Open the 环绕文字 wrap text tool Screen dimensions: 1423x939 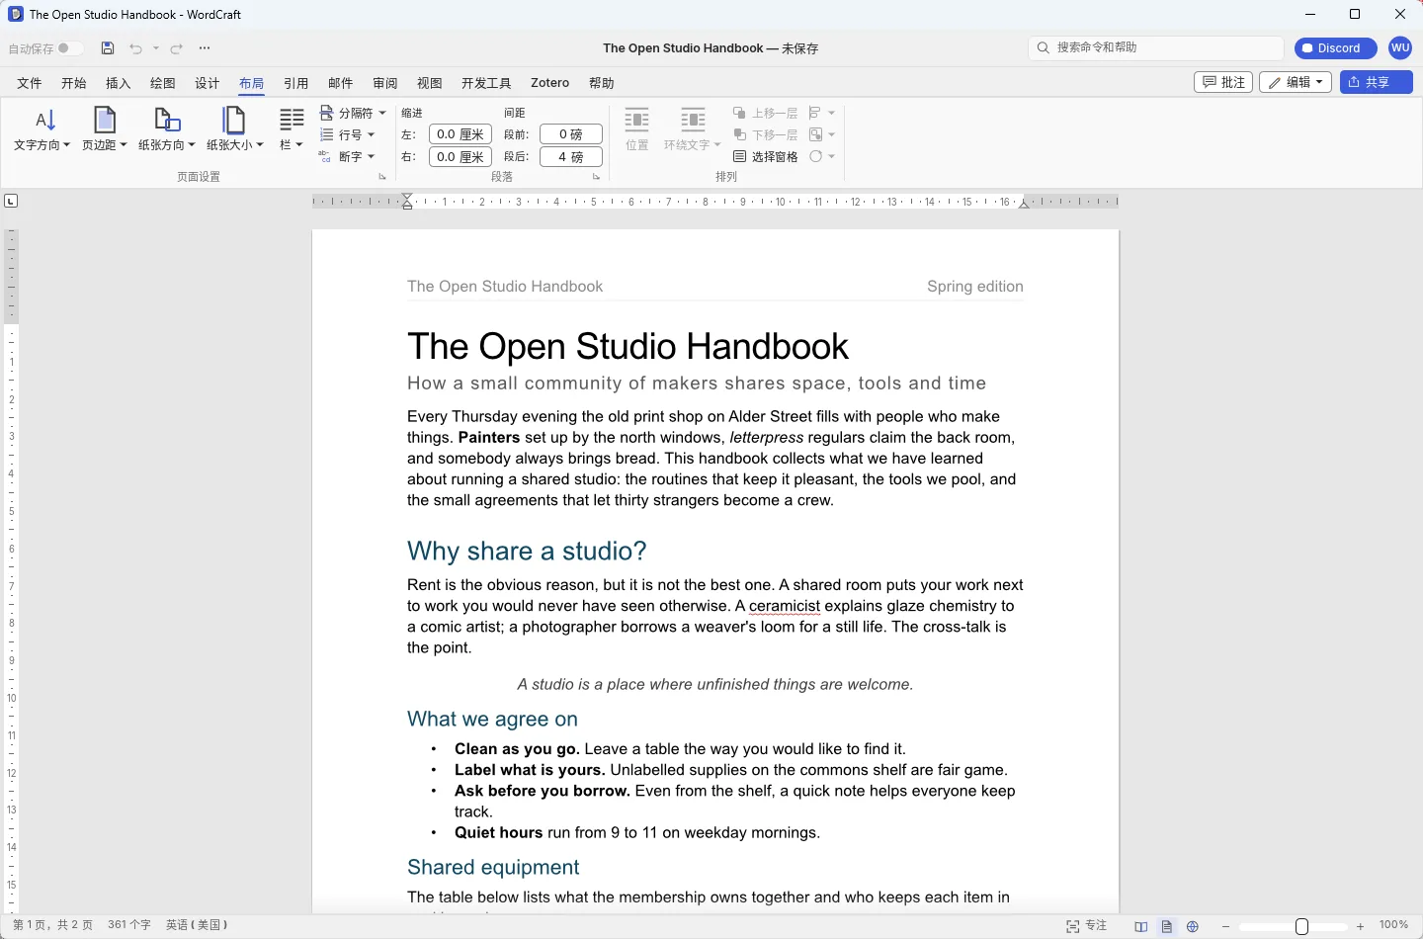[x=693, y=129]
